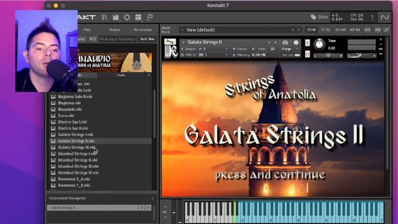The image size is (398, 224).
Task: Click the minimized view windows icon
Action: tap(149, 17)
